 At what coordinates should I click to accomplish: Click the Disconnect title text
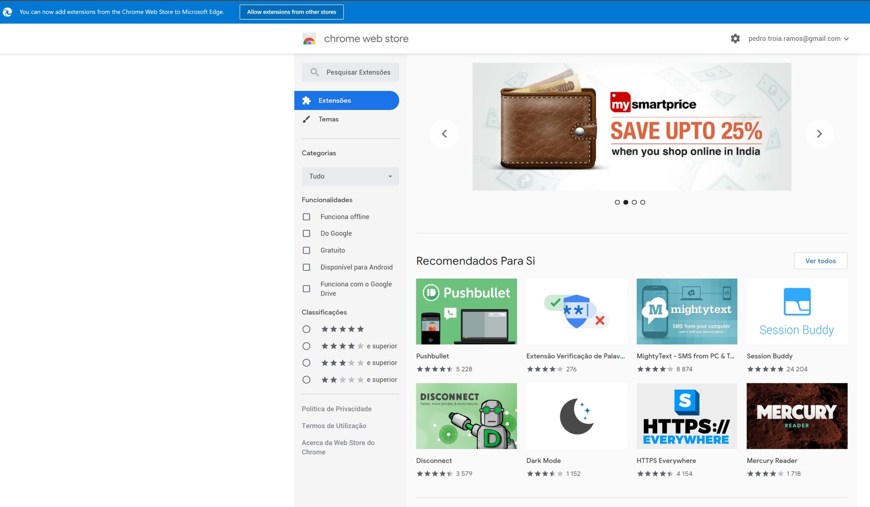434,460
